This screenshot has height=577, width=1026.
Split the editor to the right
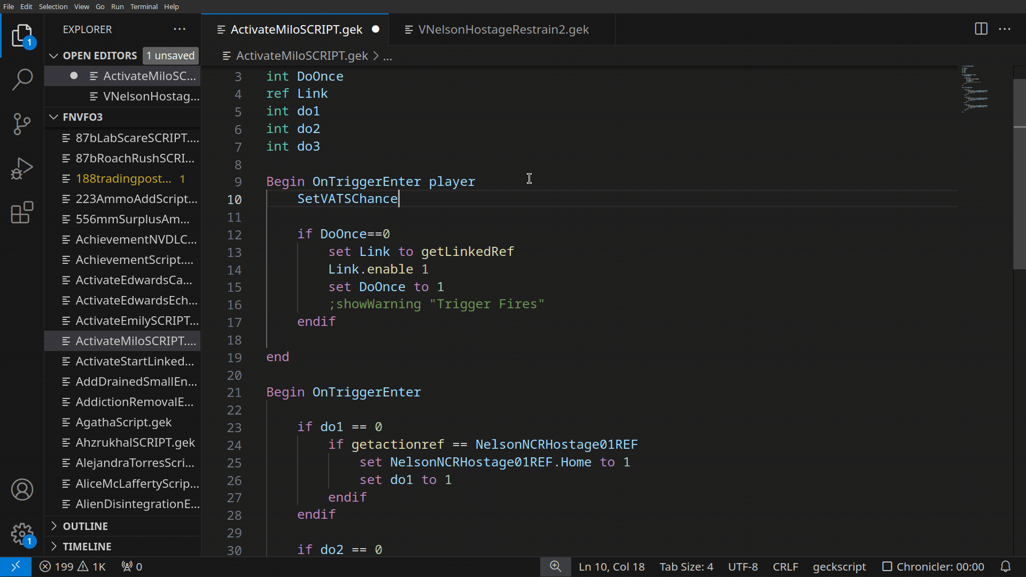tap(981, 29)
